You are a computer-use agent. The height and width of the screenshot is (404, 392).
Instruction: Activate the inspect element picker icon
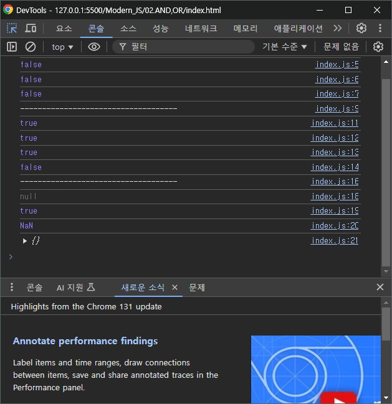coord(12,28)
